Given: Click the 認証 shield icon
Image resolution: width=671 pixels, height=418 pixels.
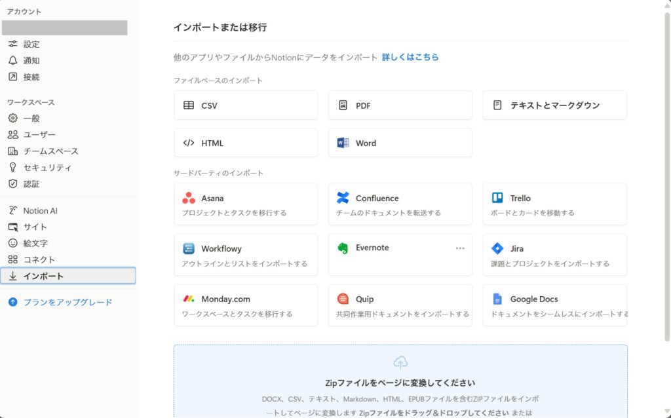Looking at the screenshot, I should pos(13,184).
